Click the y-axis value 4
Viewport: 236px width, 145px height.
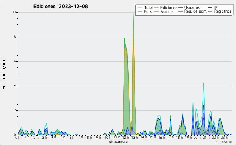[15, 86]
